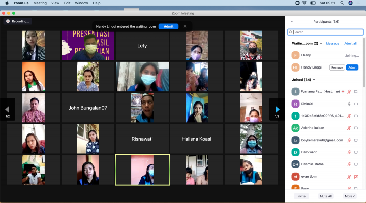This screenshot has width=366, height=203.
Task: Open Spotlight search in menu bar
Action: point(342,3)
